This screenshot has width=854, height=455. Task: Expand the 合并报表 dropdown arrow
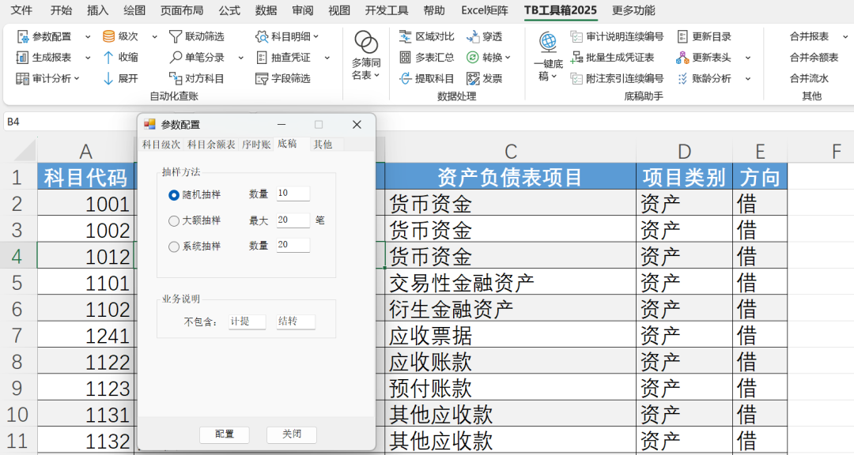pos(845,37)
